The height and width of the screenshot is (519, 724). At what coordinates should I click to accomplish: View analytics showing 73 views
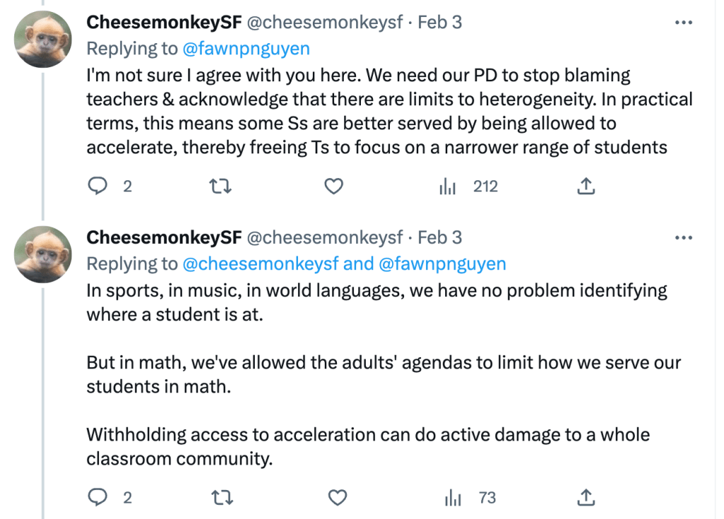(469, 498)
